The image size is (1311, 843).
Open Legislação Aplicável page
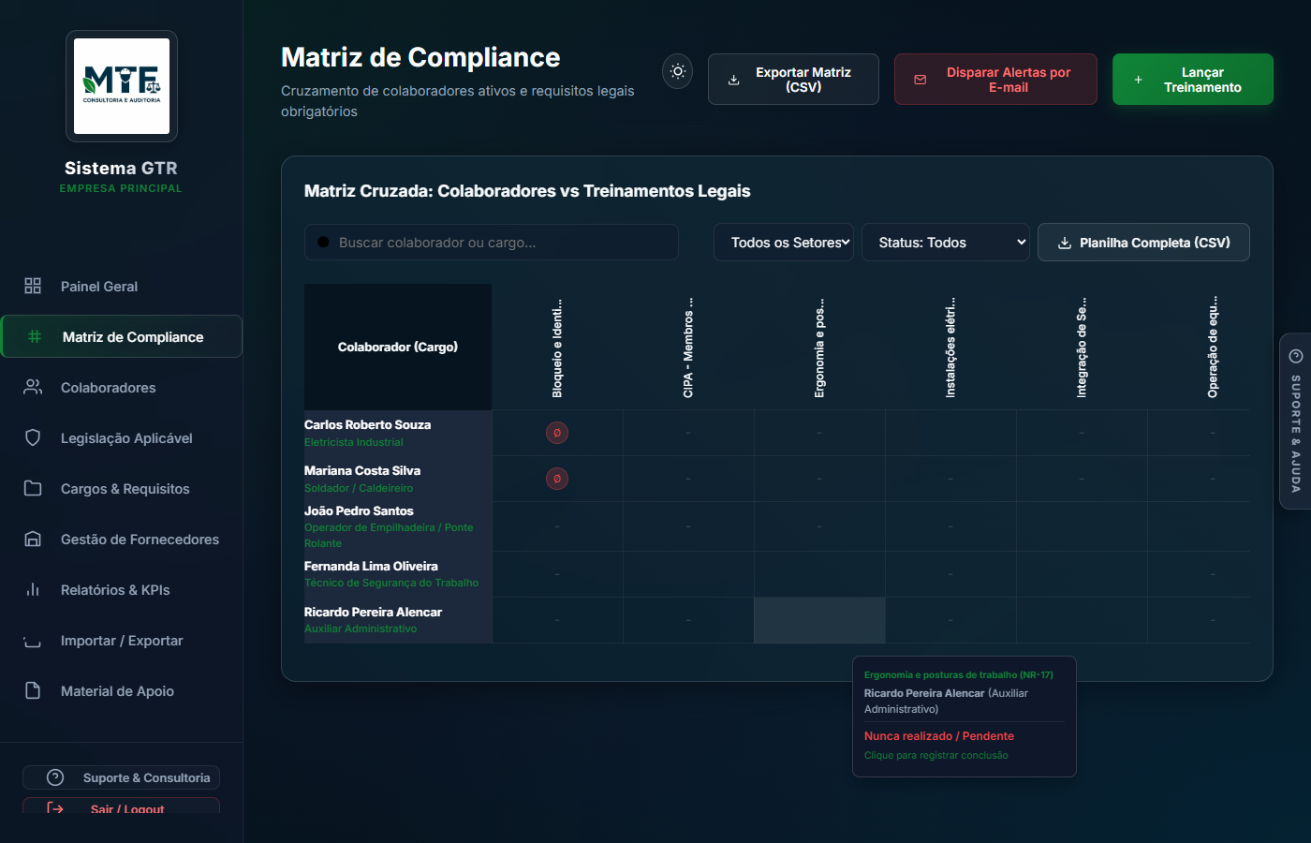coord(122,437)
